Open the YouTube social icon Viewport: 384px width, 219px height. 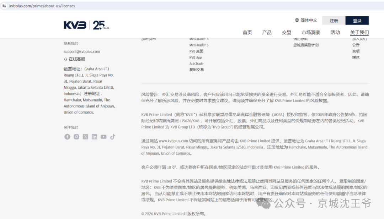point(103,137)
